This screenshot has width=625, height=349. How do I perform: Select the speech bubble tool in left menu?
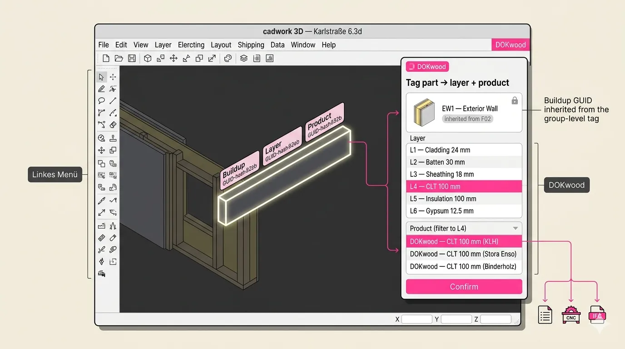(x=101, y=101)
